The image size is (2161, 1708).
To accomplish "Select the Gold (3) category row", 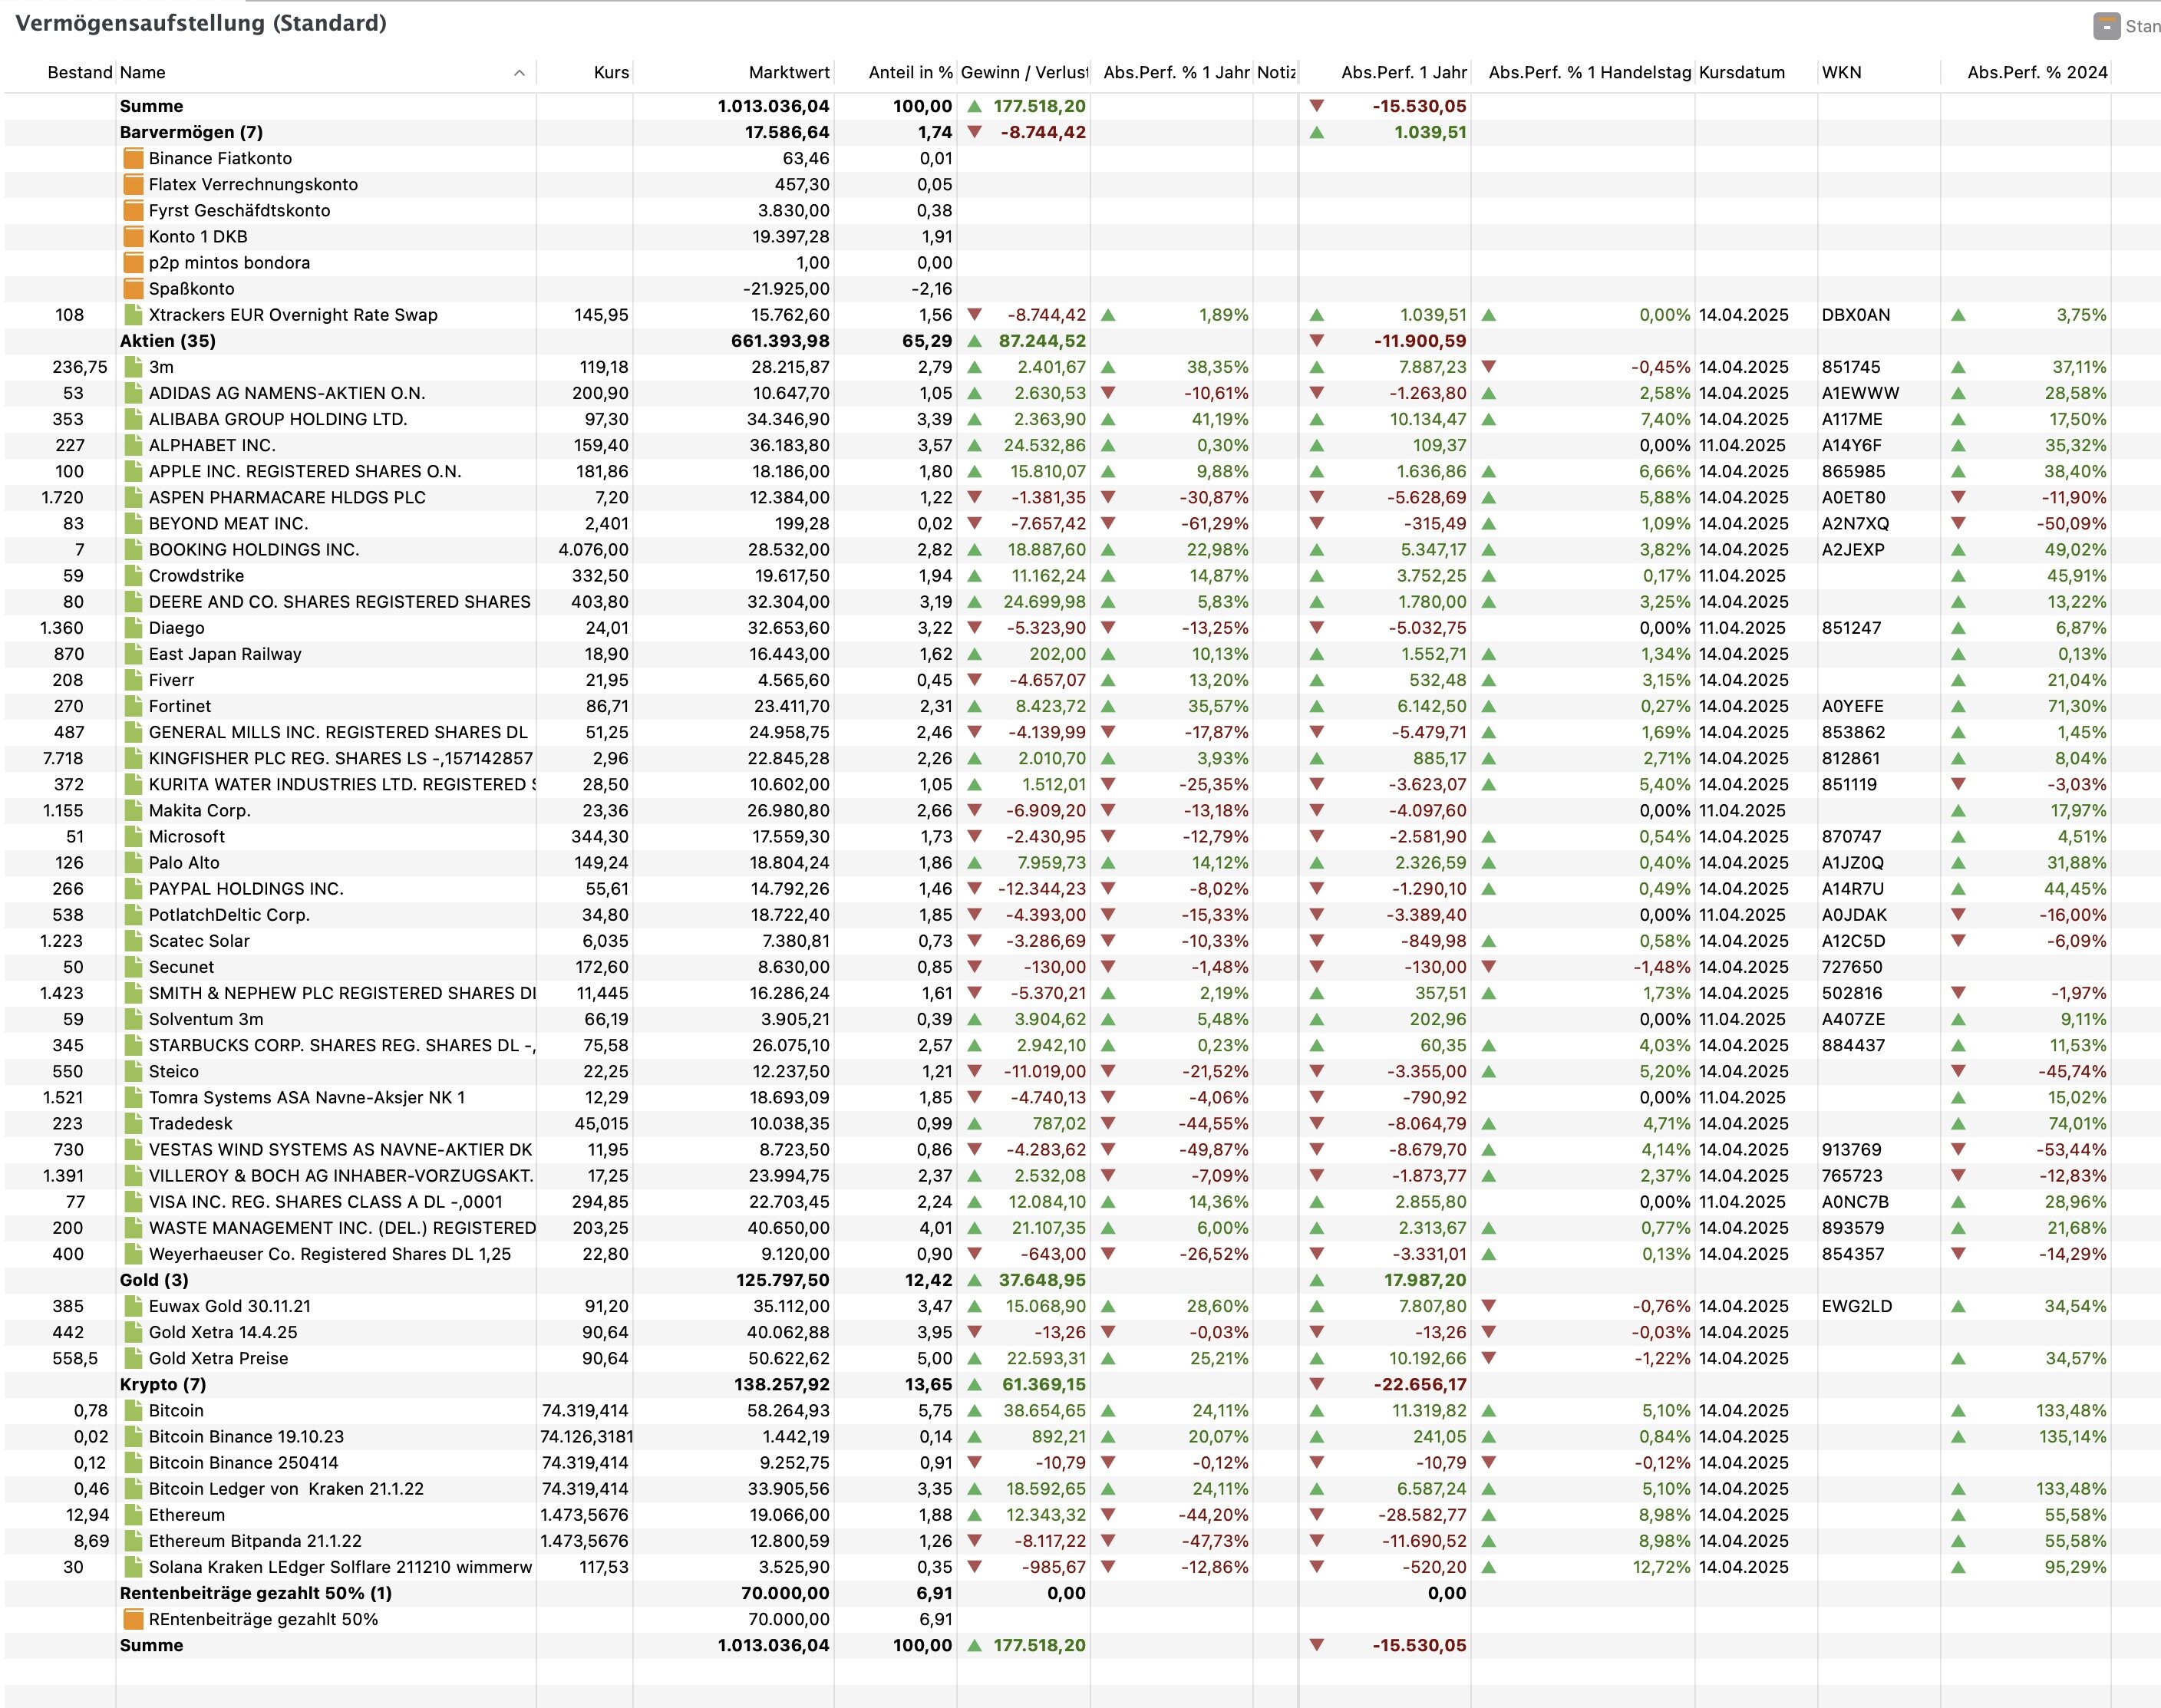I will pos(154,1281).
